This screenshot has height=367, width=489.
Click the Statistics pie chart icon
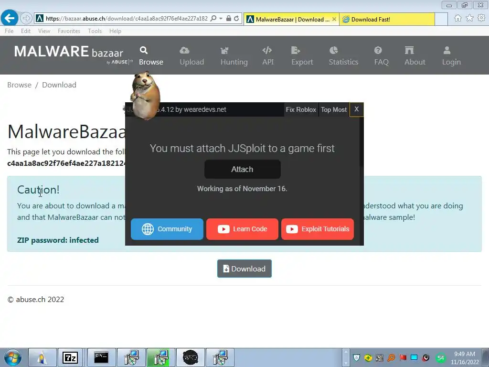coord(333,50)
